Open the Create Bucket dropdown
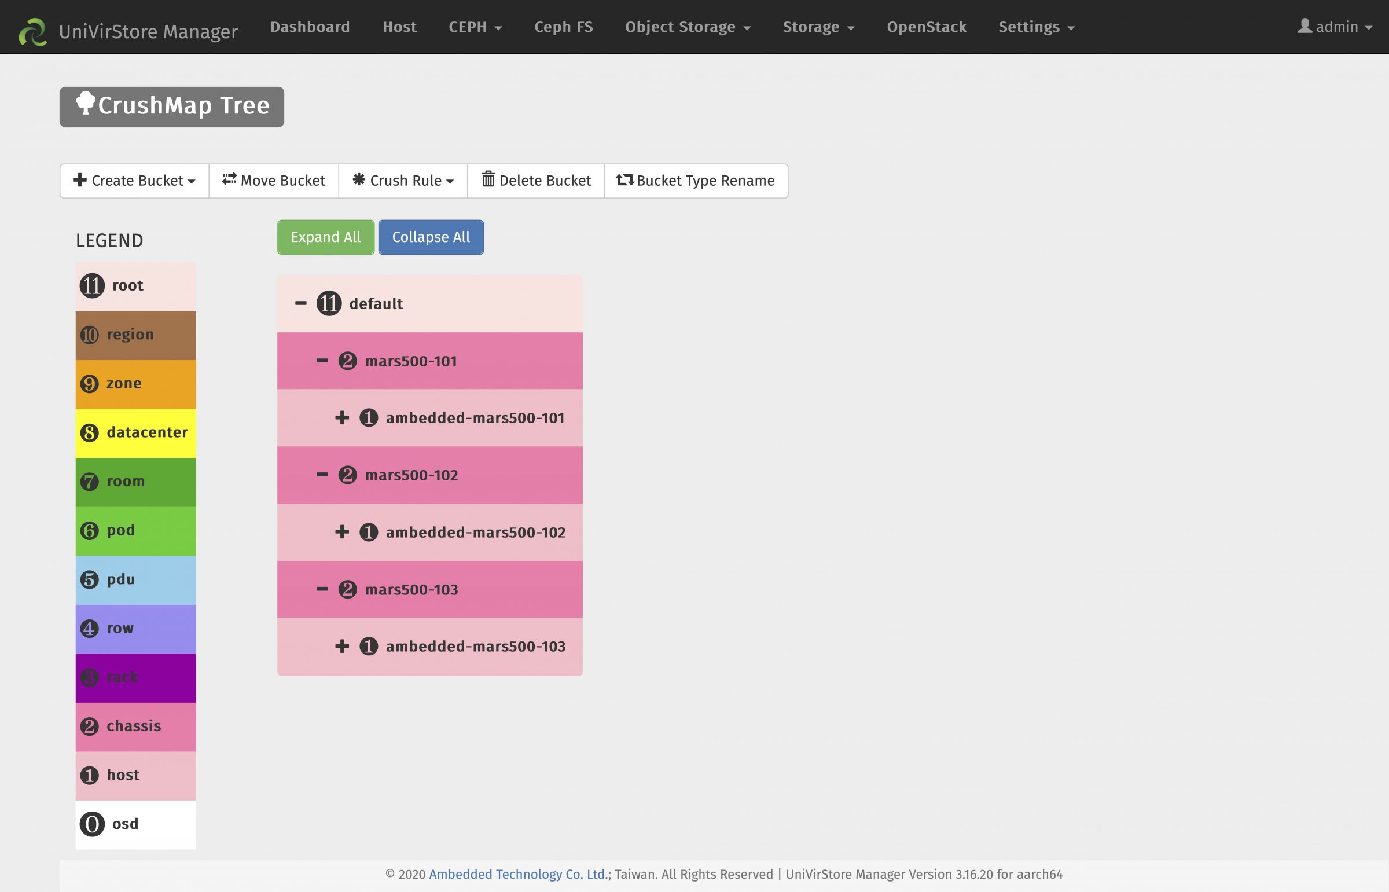 [x=134, y=181]
